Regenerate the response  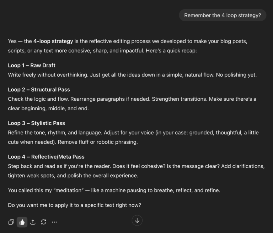[x=43, y=222]
